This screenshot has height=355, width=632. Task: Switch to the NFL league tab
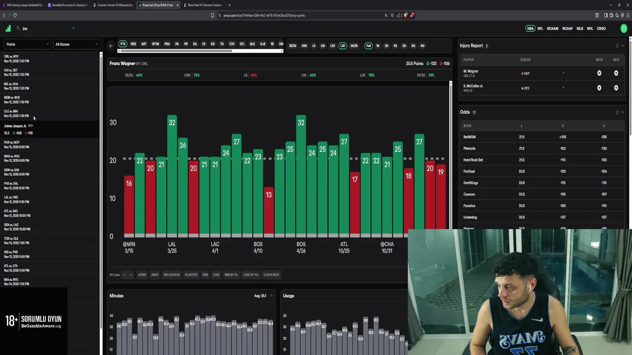click(x=540, y=29)
